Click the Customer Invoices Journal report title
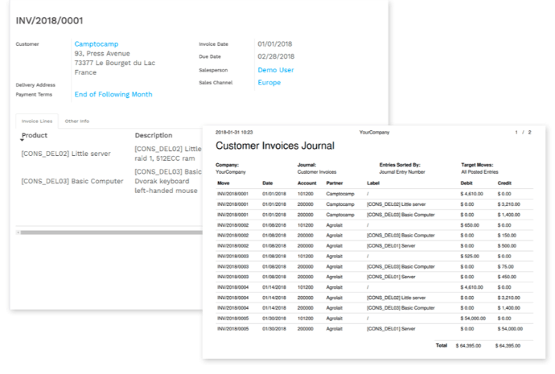Screen dimensions: 555x374 point(275,146)
